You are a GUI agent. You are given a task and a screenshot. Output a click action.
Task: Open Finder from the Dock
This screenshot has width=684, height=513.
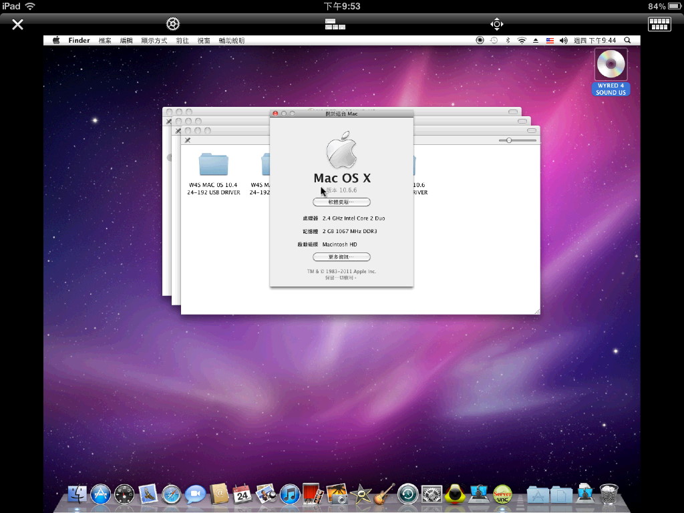[x=77, y=494]
